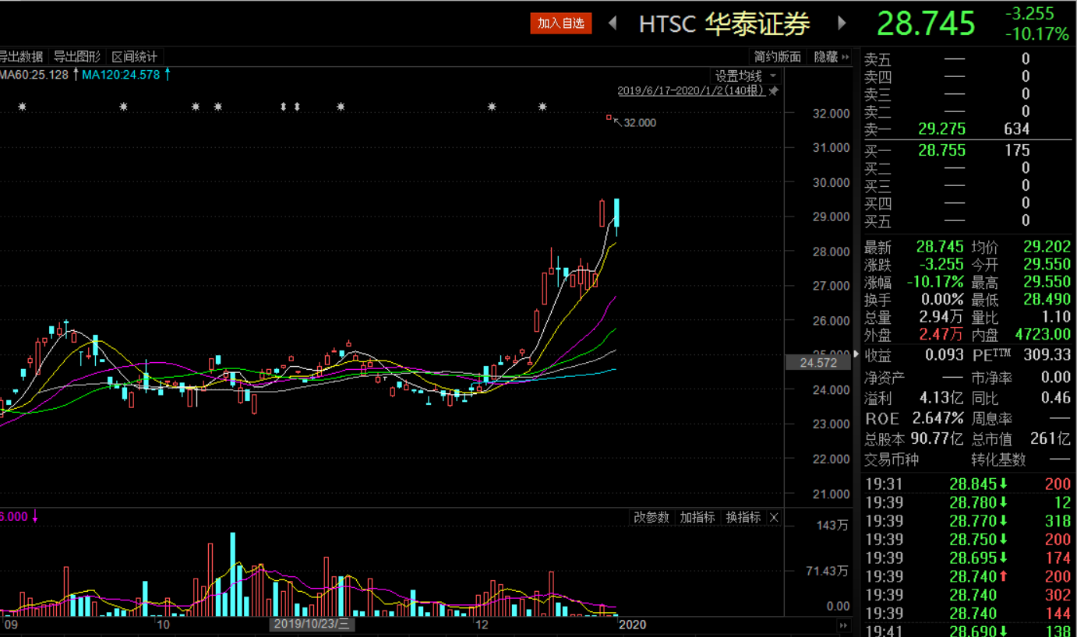Click 改参数 to modify indicator parameters
The width and height of the screenshot is (1077, 637).
(651, 517)
